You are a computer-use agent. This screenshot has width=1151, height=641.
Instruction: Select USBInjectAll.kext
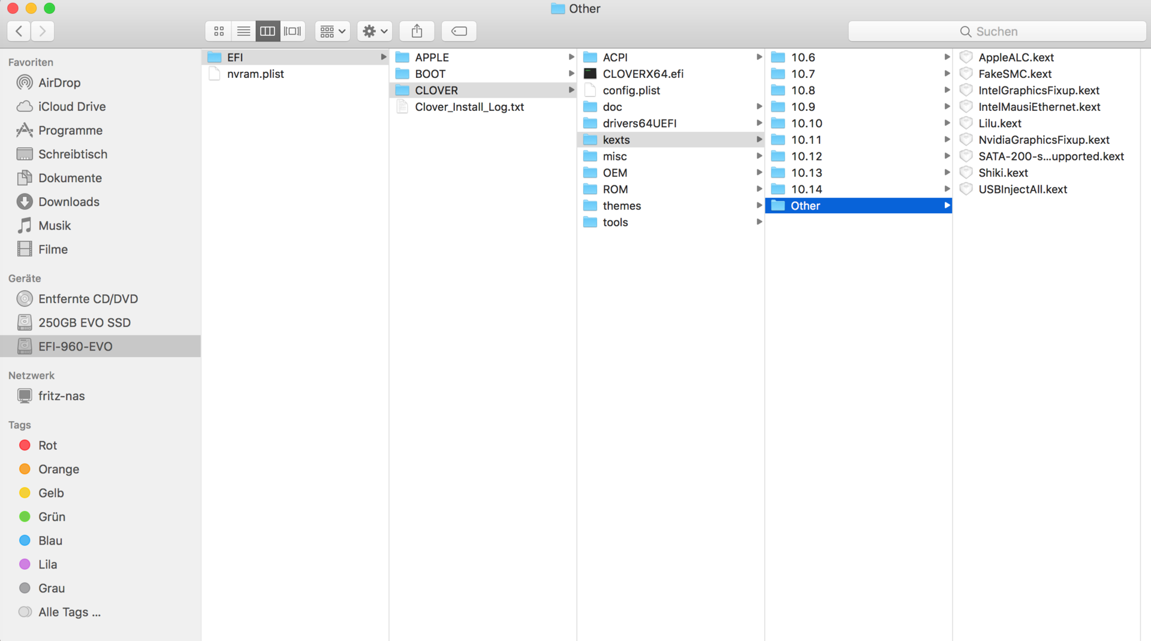[1046, 189]
